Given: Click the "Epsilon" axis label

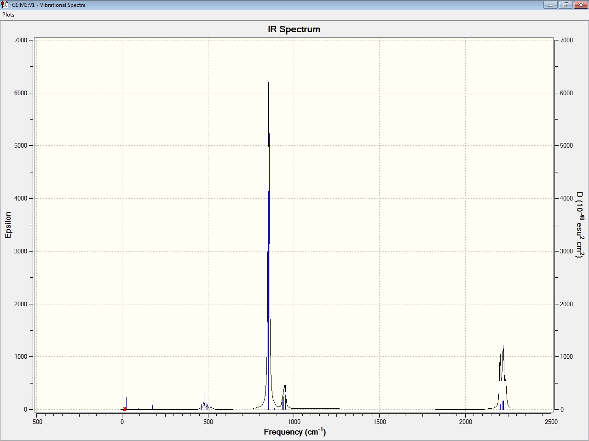Looking at the screenshot, I should point(8,225).
